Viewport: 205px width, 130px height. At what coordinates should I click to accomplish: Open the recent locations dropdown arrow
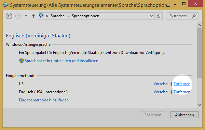pos(26,16)
